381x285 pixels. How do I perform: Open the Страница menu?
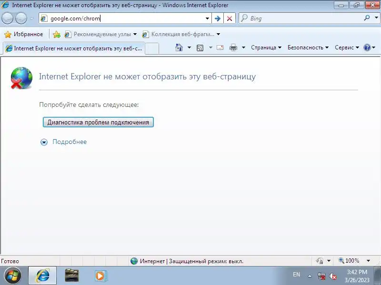pyautogui.click(x=266, y=47)
